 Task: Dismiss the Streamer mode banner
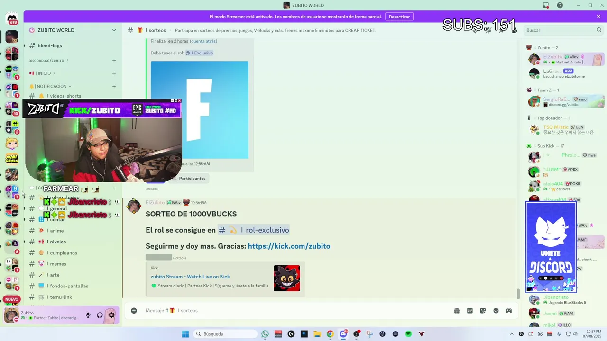coord(598,17)
